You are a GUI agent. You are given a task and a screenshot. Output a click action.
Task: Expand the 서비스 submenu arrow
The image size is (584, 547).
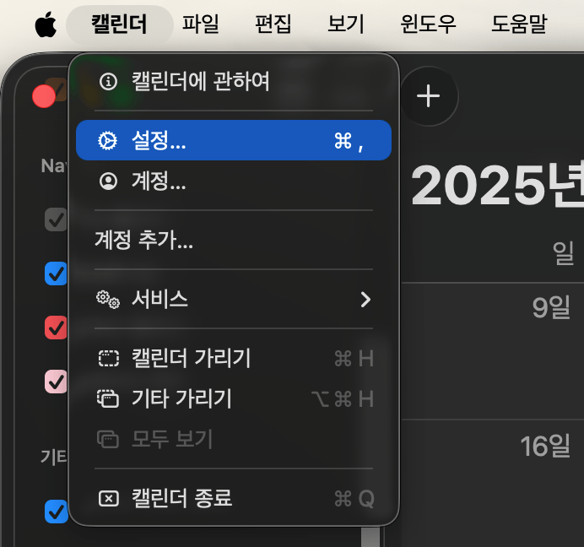pos(365,299)
